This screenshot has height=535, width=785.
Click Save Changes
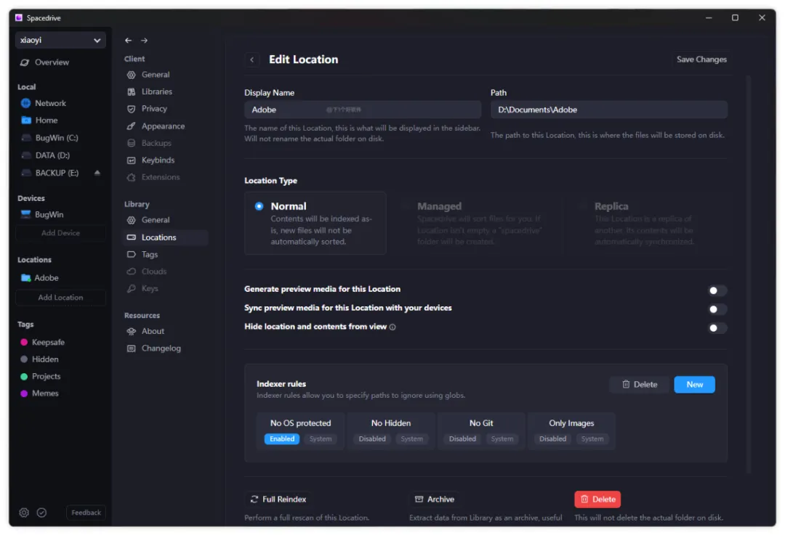point(701,60)
